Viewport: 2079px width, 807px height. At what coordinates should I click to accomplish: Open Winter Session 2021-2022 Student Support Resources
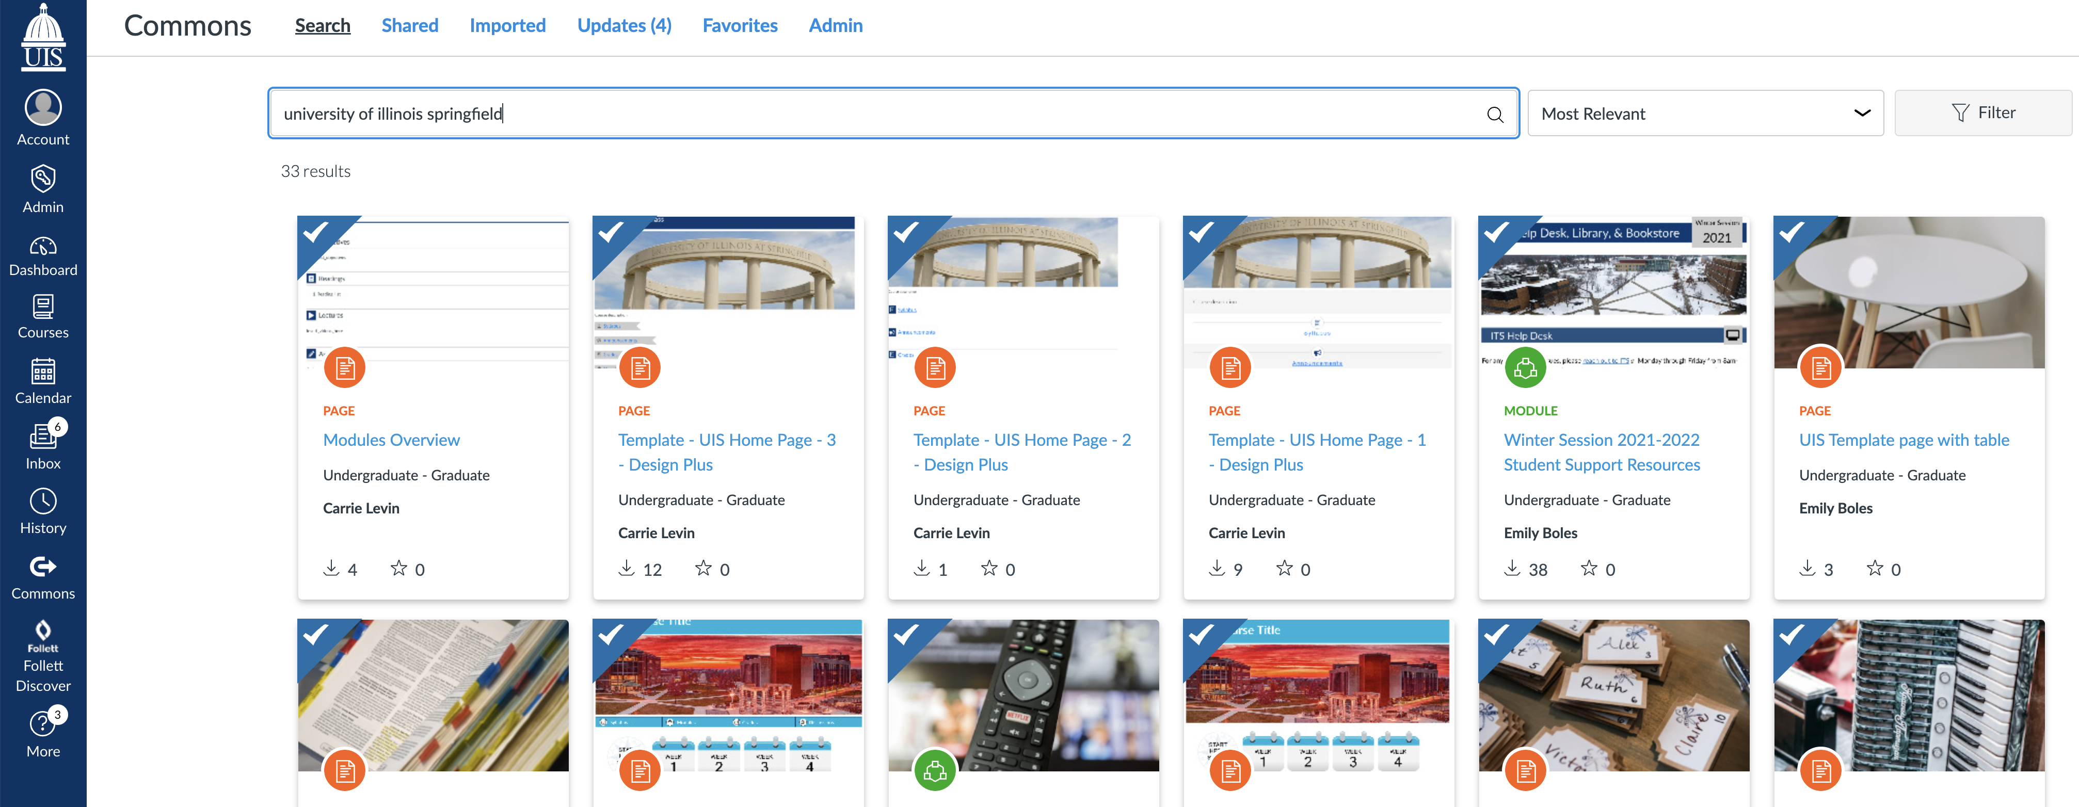pos(1602,452)
